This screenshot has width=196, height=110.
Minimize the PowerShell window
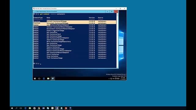coord(107,12)
